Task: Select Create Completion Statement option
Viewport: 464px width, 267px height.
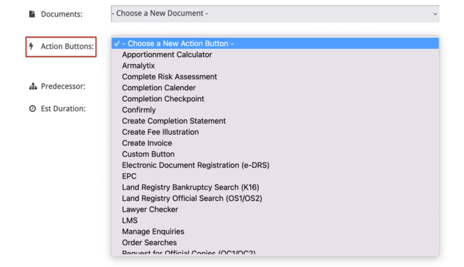Action: click(174, 121)
